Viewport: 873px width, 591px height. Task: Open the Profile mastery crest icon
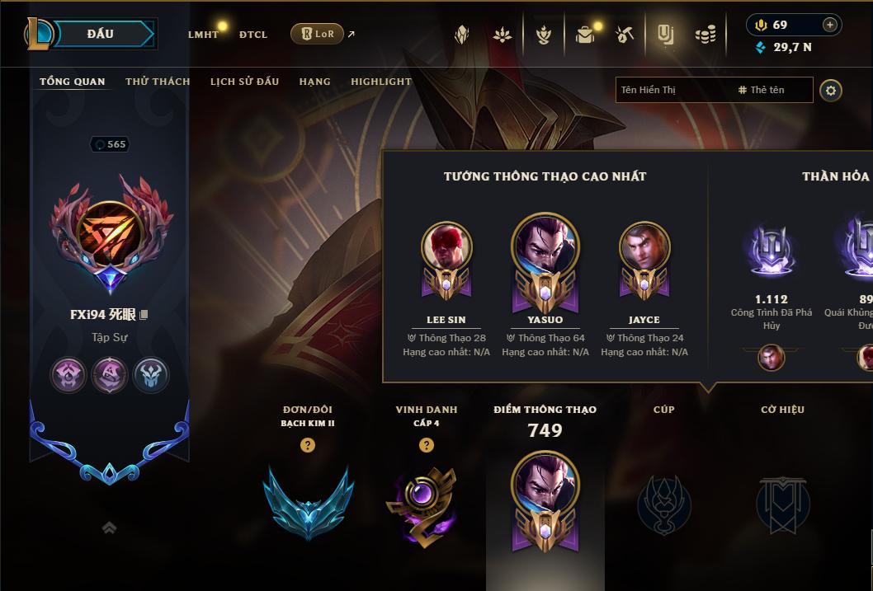tap(544, 35)
